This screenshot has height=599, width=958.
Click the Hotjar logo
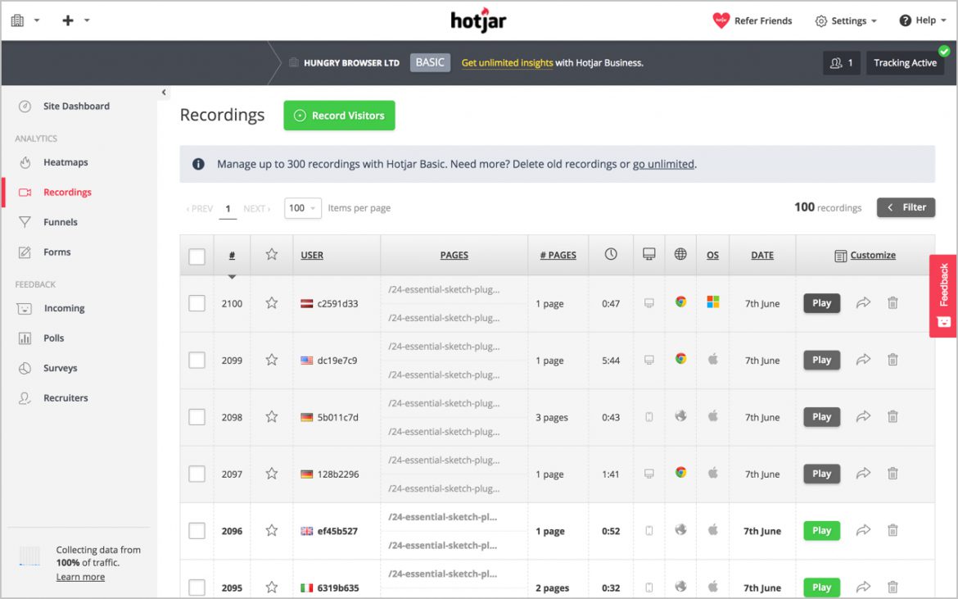click(x=478, y=20)
